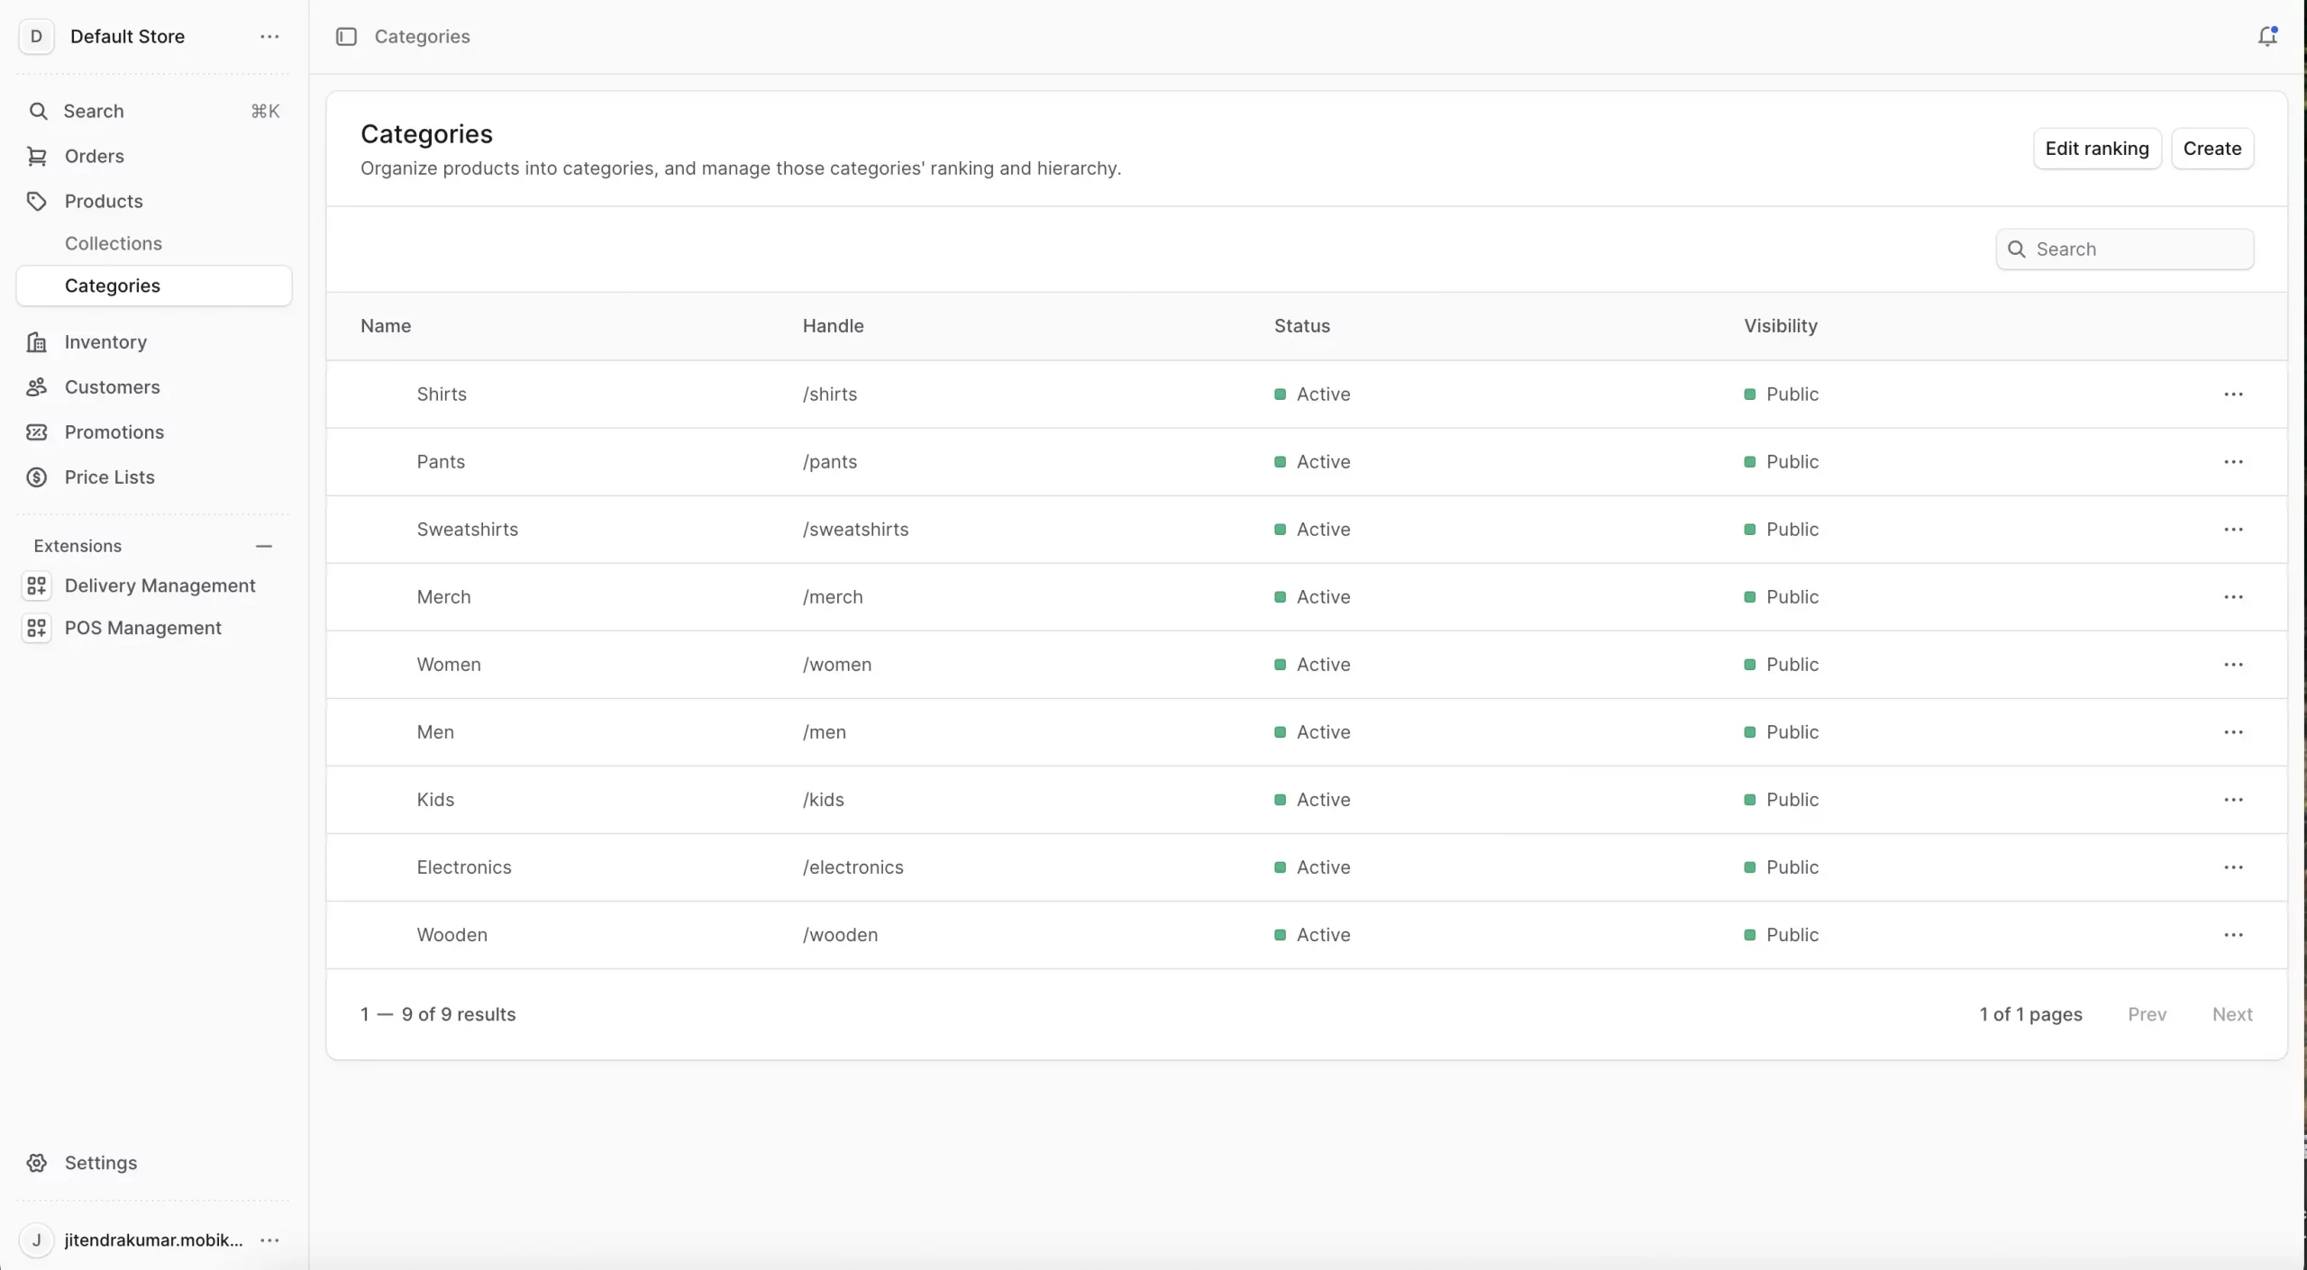Open actions menu for Sweatshirts row
This screenshot has width=2307, height=1270.
(x=2233, y=530)
